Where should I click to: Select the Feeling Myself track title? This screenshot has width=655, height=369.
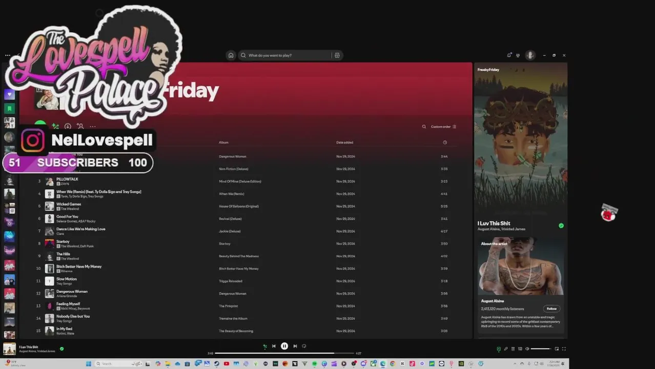click(x=68, y=304)
